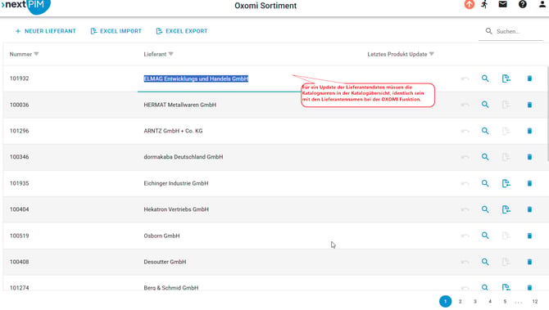549x310 pixels.
Task: Select supplier Hekatron Vertriebs GmbH
Action: [176, 209]
